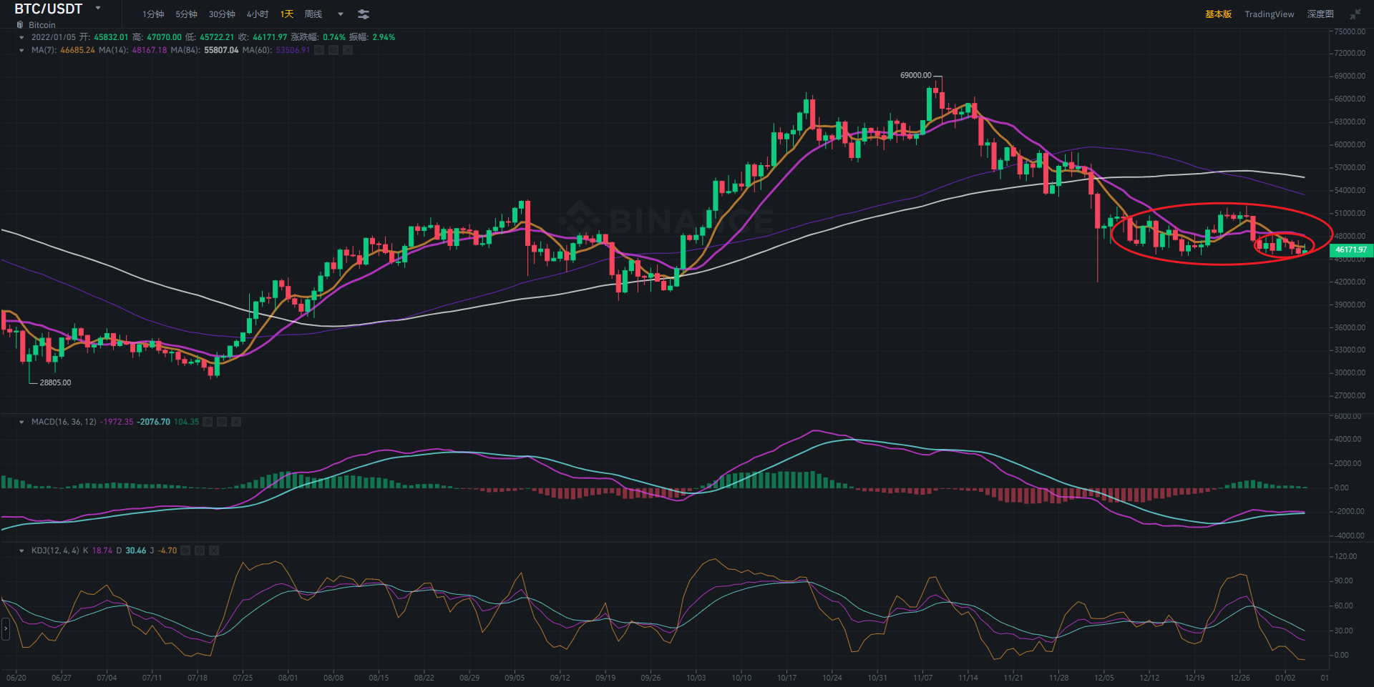Remove the KDJ indicator
The width and height of the screenshot is (1374, 687).
214,550
